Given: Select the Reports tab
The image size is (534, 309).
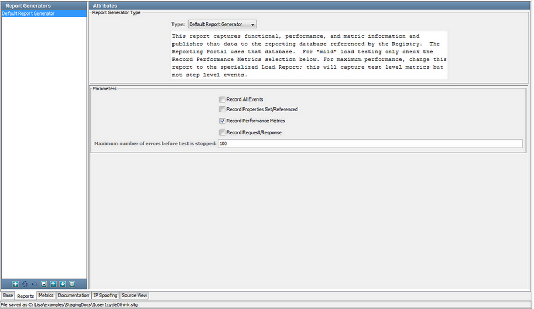Looking at the screenshot, I should click(26, 296).
